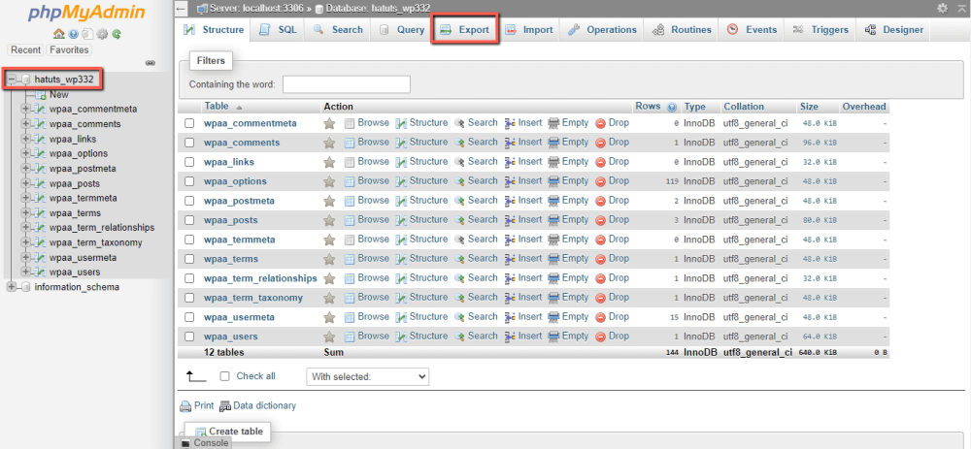This screenshot has height=449, width=971.
Task: Tick the wpaa_commentmeta table checkbox
Action: [190, 124]
